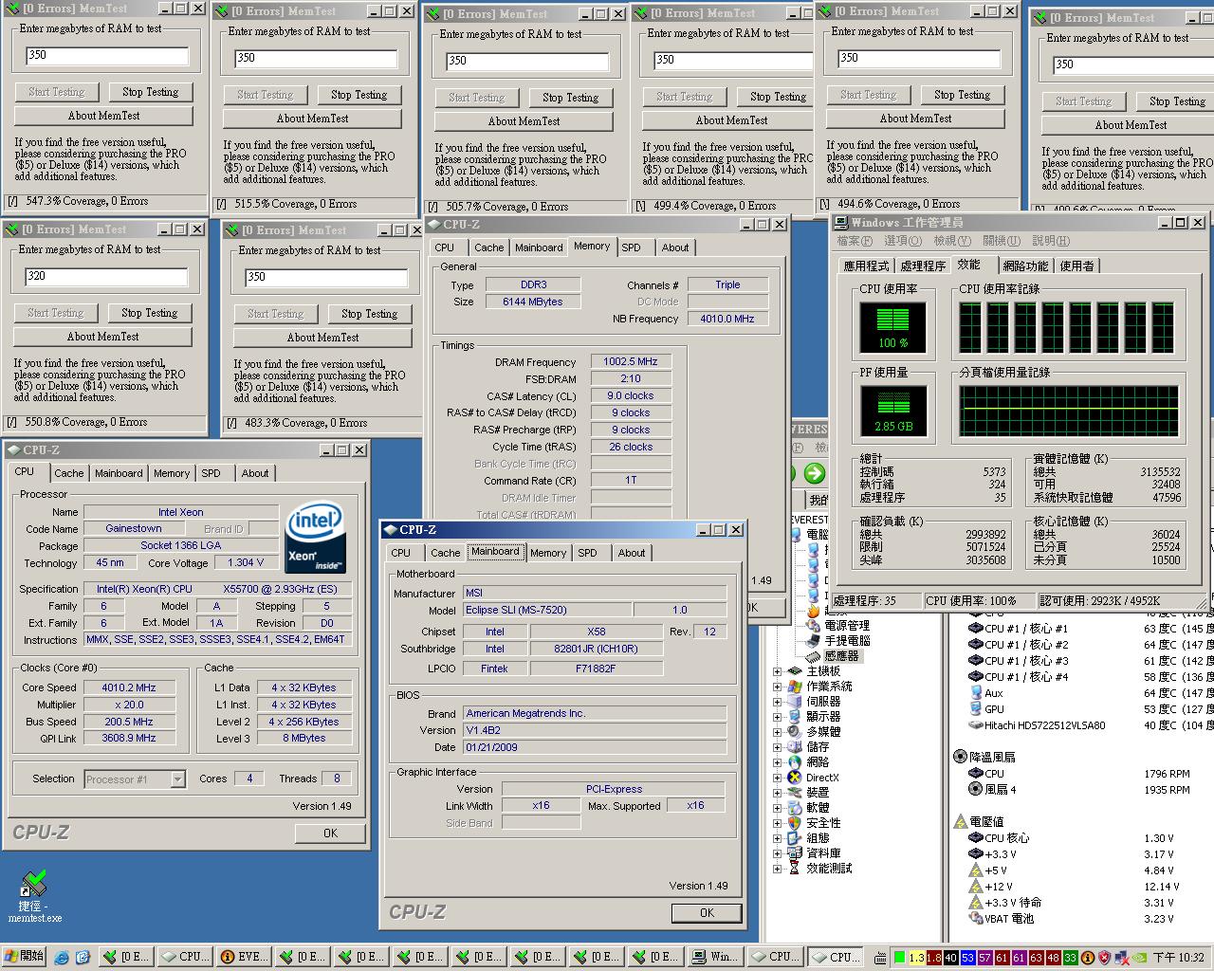This screenshot has width=1214, height=971.
Task: Click the 感應器 sensor chip icon in tree
Action: coord(813,656)
